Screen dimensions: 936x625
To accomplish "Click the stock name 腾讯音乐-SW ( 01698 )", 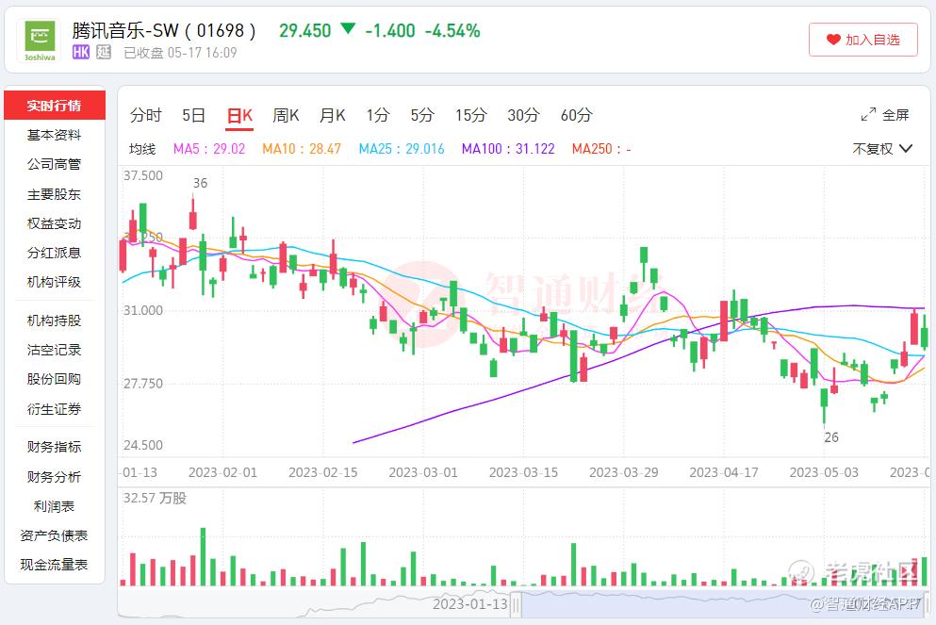I will [164, 30].
